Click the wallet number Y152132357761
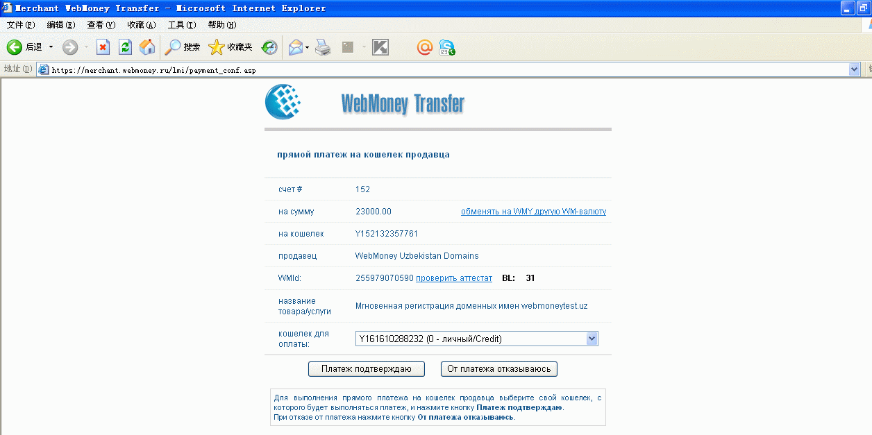The height and width of the screenshot is (435, 872). click(387, 234)
